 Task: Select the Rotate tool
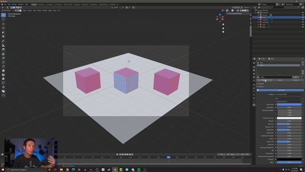[3, 28]
